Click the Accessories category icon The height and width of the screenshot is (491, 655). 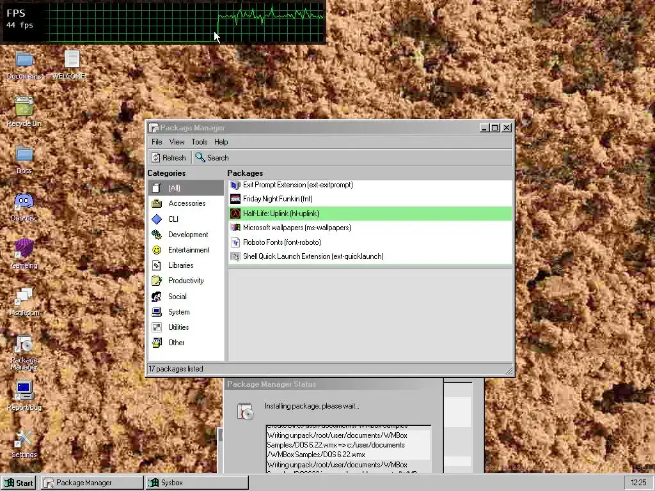pos(157,203)
